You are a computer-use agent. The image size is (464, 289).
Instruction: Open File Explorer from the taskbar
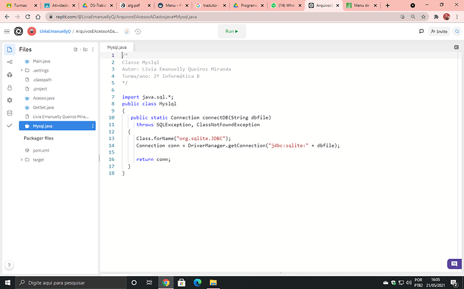tap(213, 282)
